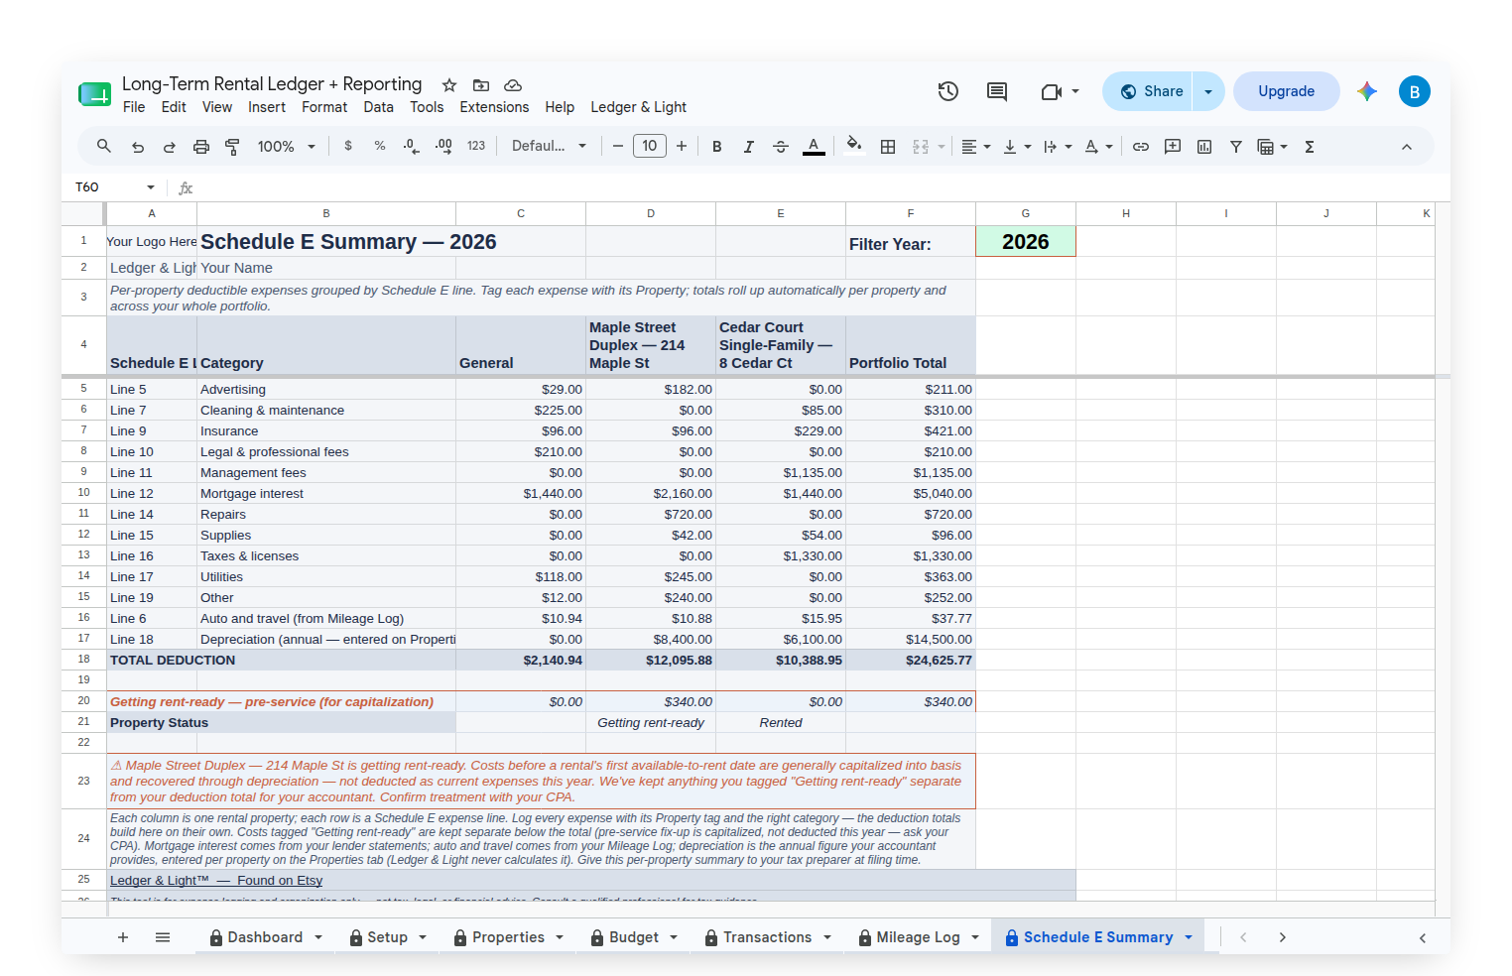
Task: Check cloud save status icon
Action: [513, 85]
